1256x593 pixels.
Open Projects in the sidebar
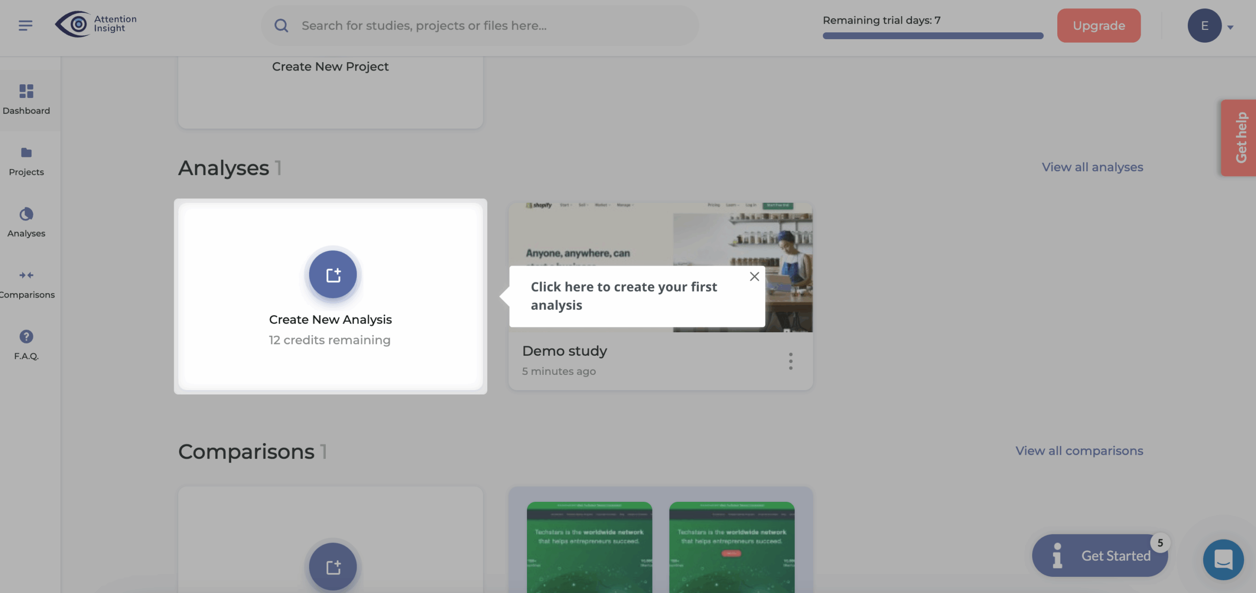click(26, 161)
